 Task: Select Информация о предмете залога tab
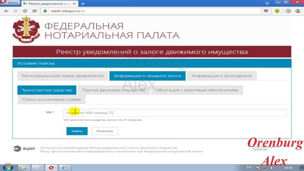click(x=147, y=76)
